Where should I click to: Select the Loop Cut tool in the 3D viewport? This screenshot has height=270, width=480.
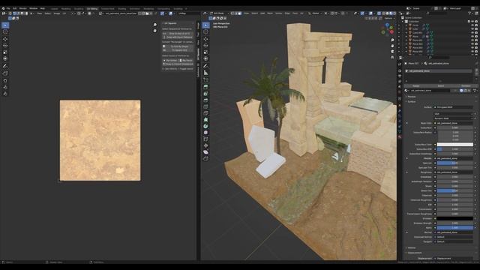(x=205, y=106)
